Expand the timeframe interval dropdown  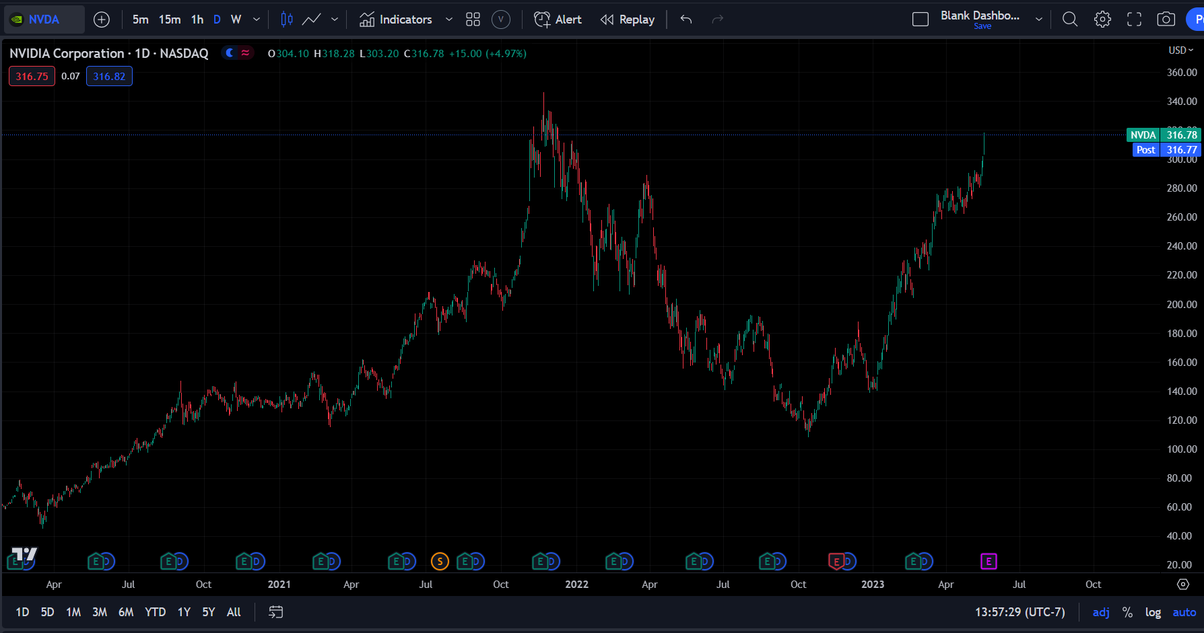tap(257, 20)
